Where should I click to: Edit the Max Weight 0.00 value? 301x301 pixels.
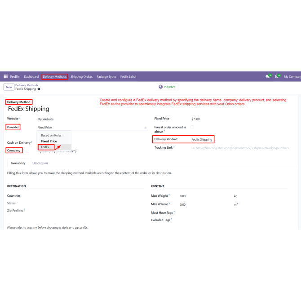pyautogui.click(x=183, y=196)
